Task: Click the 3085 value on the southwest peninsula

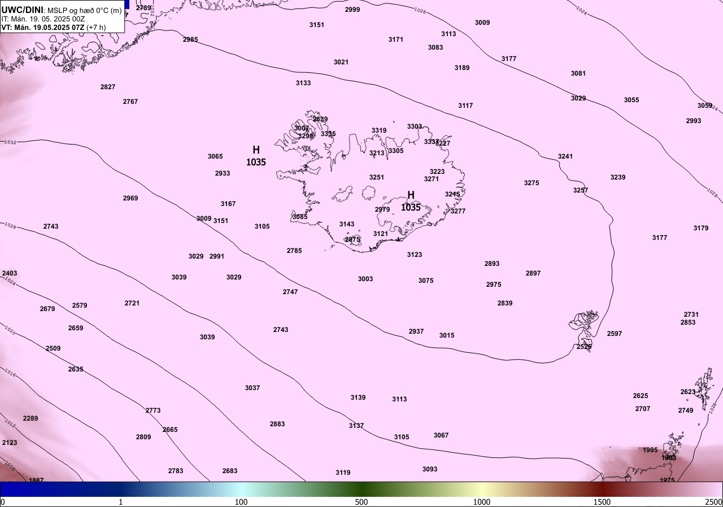Action: coord(300,217)
